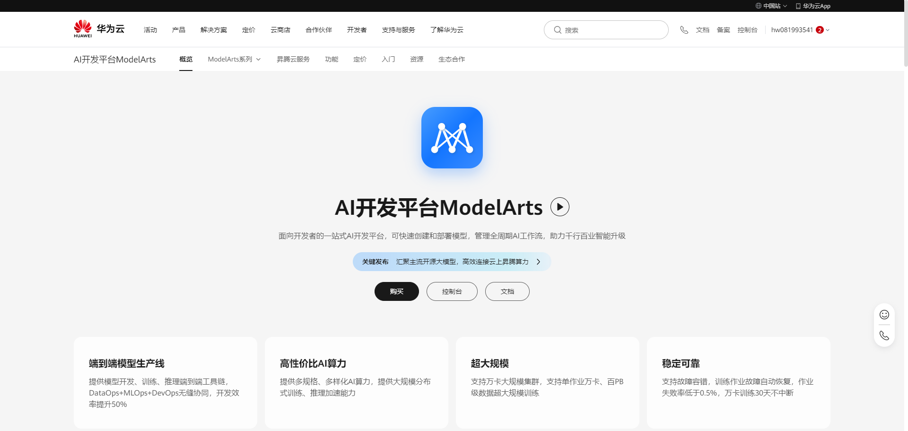This screenshot has width=908, height=431.
Task: Expand the 中国站 region dropdown
Action: pyautogui.click(x=785, y=6)
